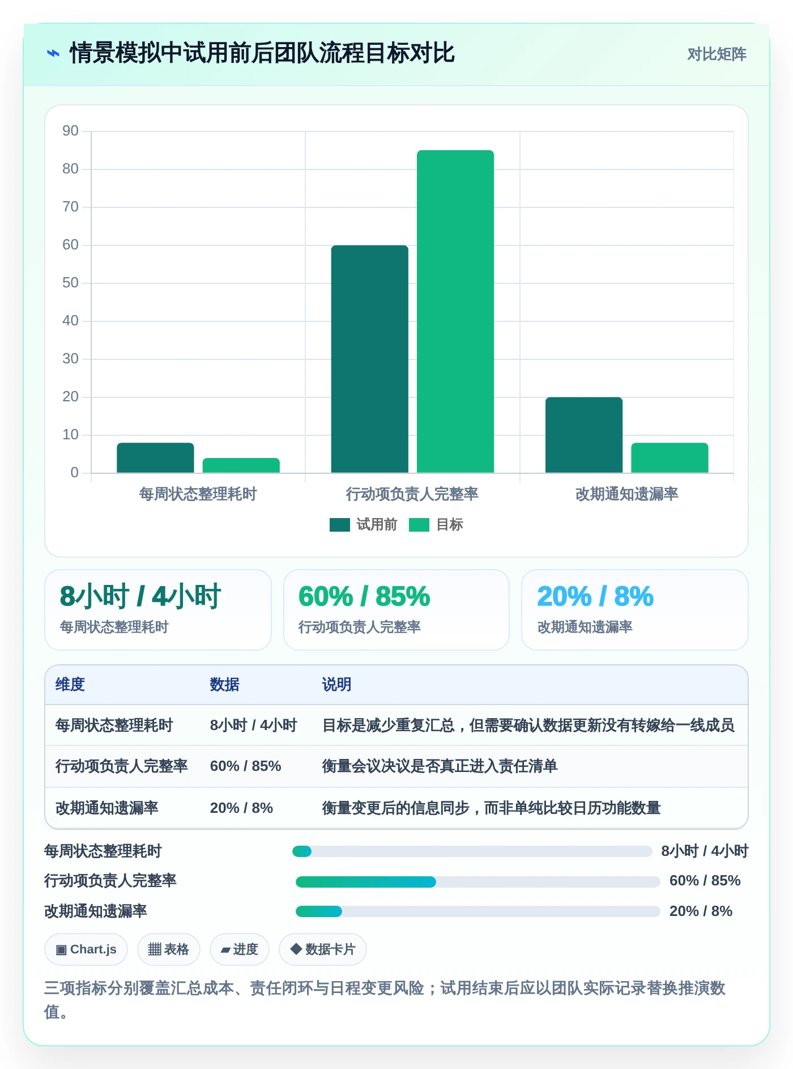Click the parallelogram icon in the 进度 chip
Screen dimensions: 793x1069
tap(225, 951)
